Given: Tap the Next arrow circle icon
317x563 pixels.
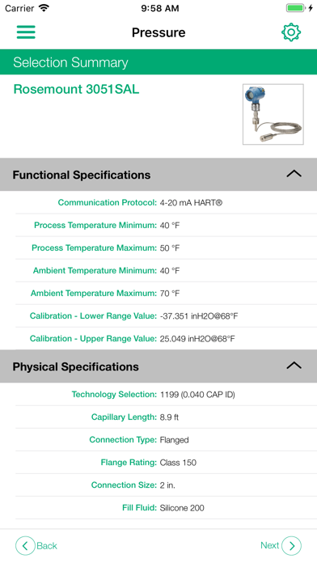Looking at the screenshot, I should pos(291,546).
